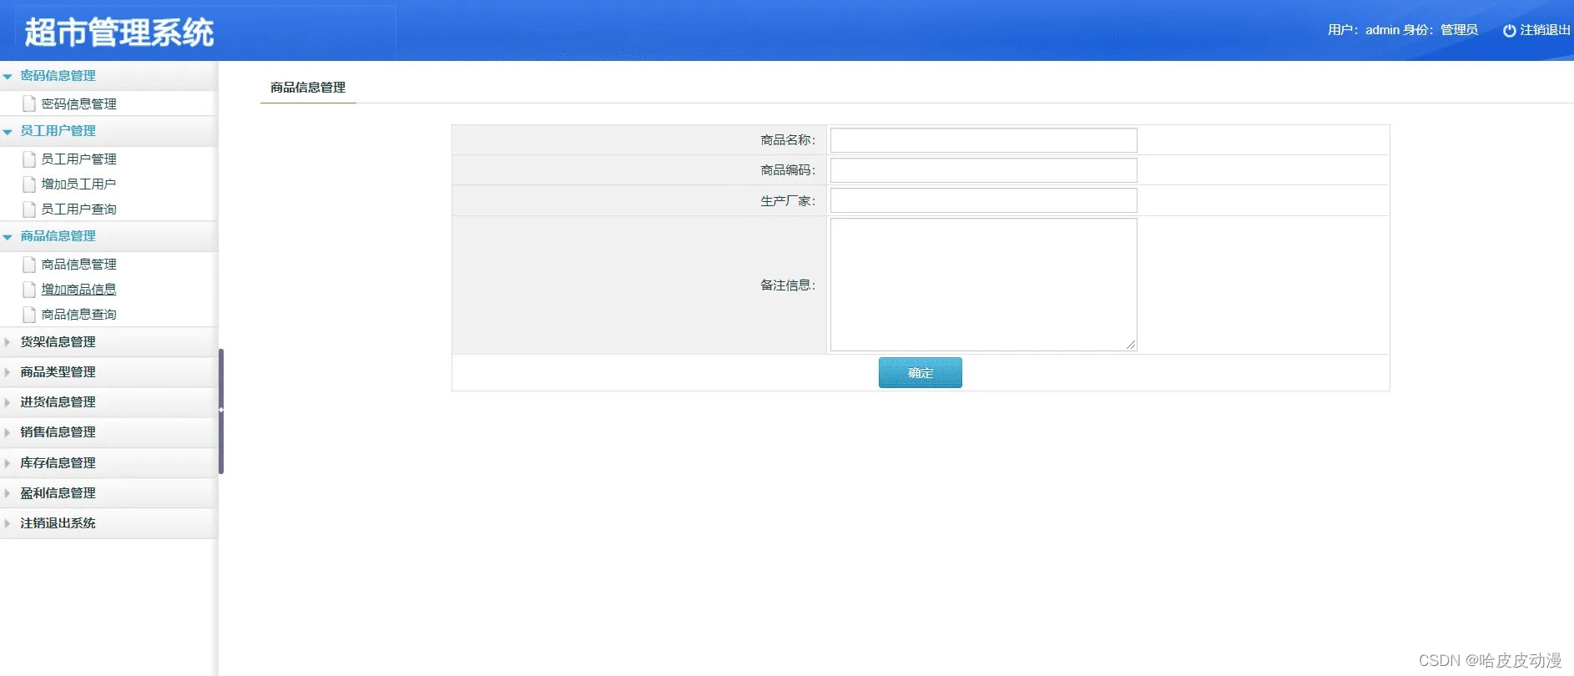
Task: Focus the 生产厂家 input field
Action: point(983,200)
